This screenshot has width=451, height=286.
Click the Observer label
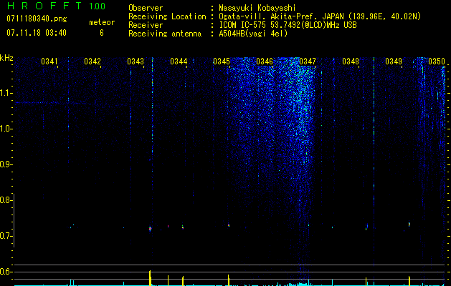pos(146,8)
